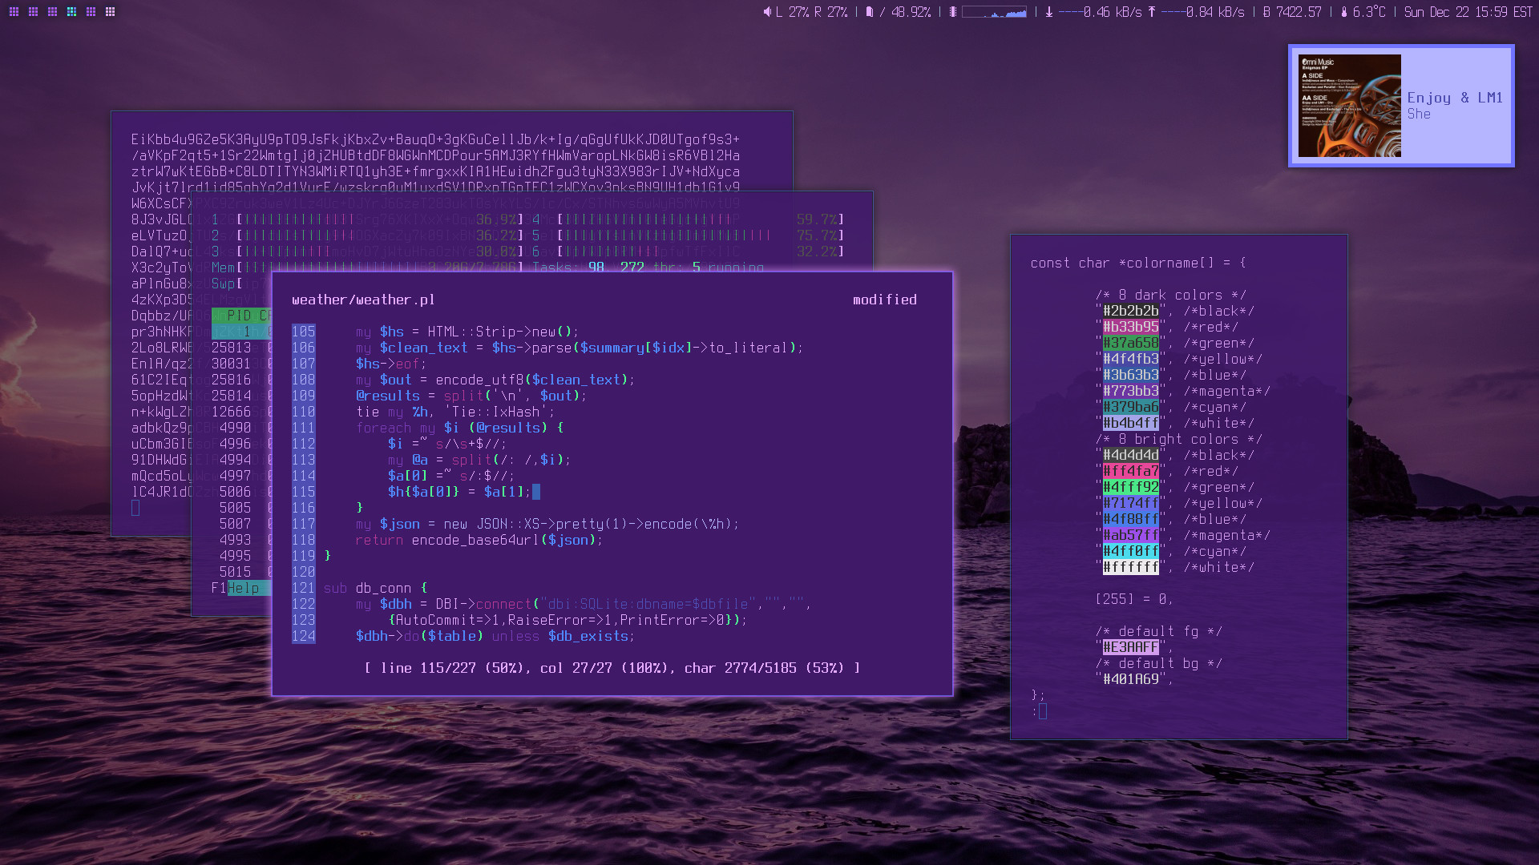Open the album art thumbnail in notification

click(1349, 106)
